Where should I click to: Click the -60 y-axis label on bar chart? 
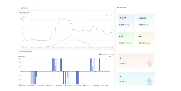coord(20,84)
